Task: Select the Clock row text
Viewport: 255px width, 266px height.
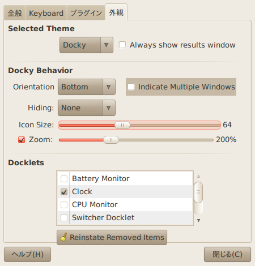Action: pos(82,192)
